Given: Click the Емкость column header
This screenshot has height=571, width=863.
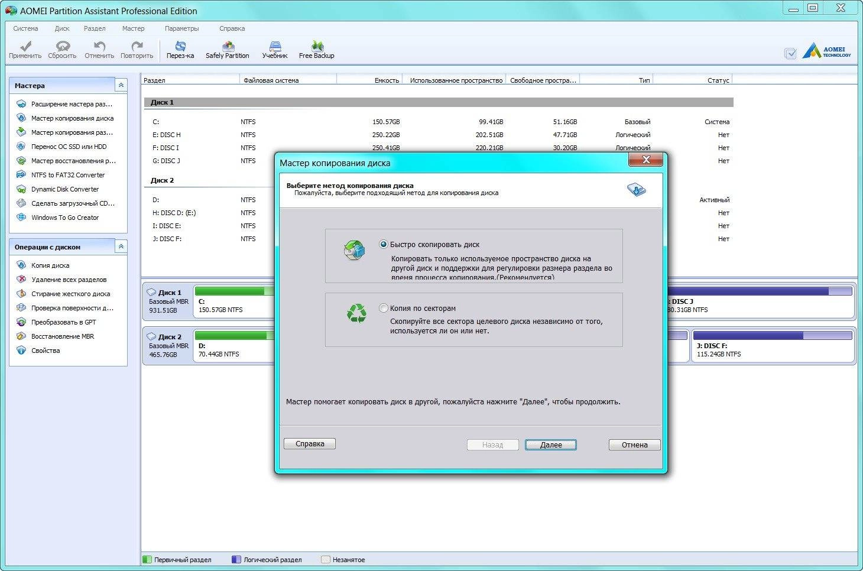Looking at the screenshot, I should click(x=369, y=80).
